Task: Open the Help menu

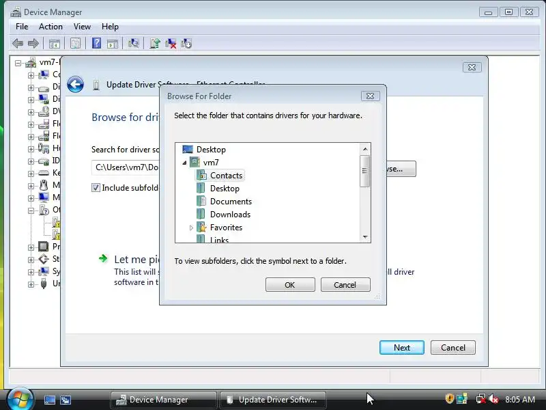Action: click(x=110, y=27)
